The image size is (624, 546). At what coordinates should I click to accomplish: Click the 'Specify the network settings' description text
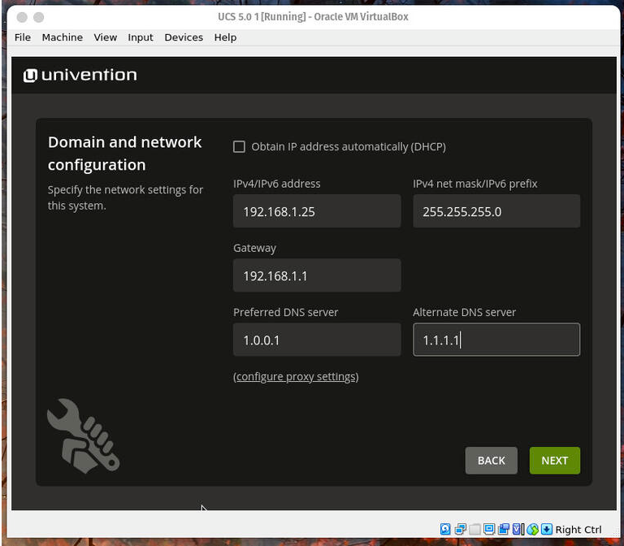[x=125, y=197]
